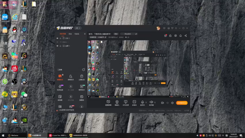Open the 弹幕秀 TV icon tool
The height and width of the screenshot is (138, 245).
coord(81,98)
